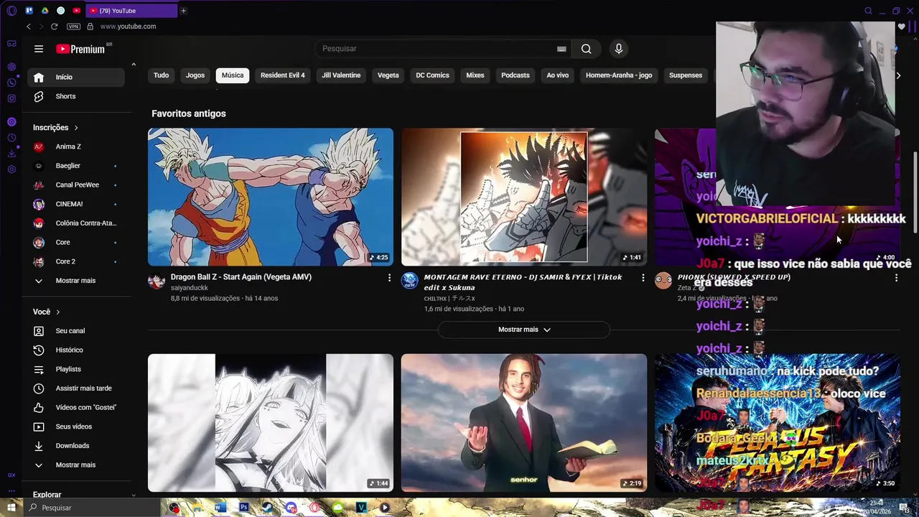Expand Mostrar mais below Downloads
Screen dimensions: 919x517
coord(76,465)
